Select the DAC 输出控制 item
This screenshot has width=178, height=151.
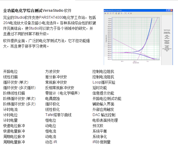104,115
